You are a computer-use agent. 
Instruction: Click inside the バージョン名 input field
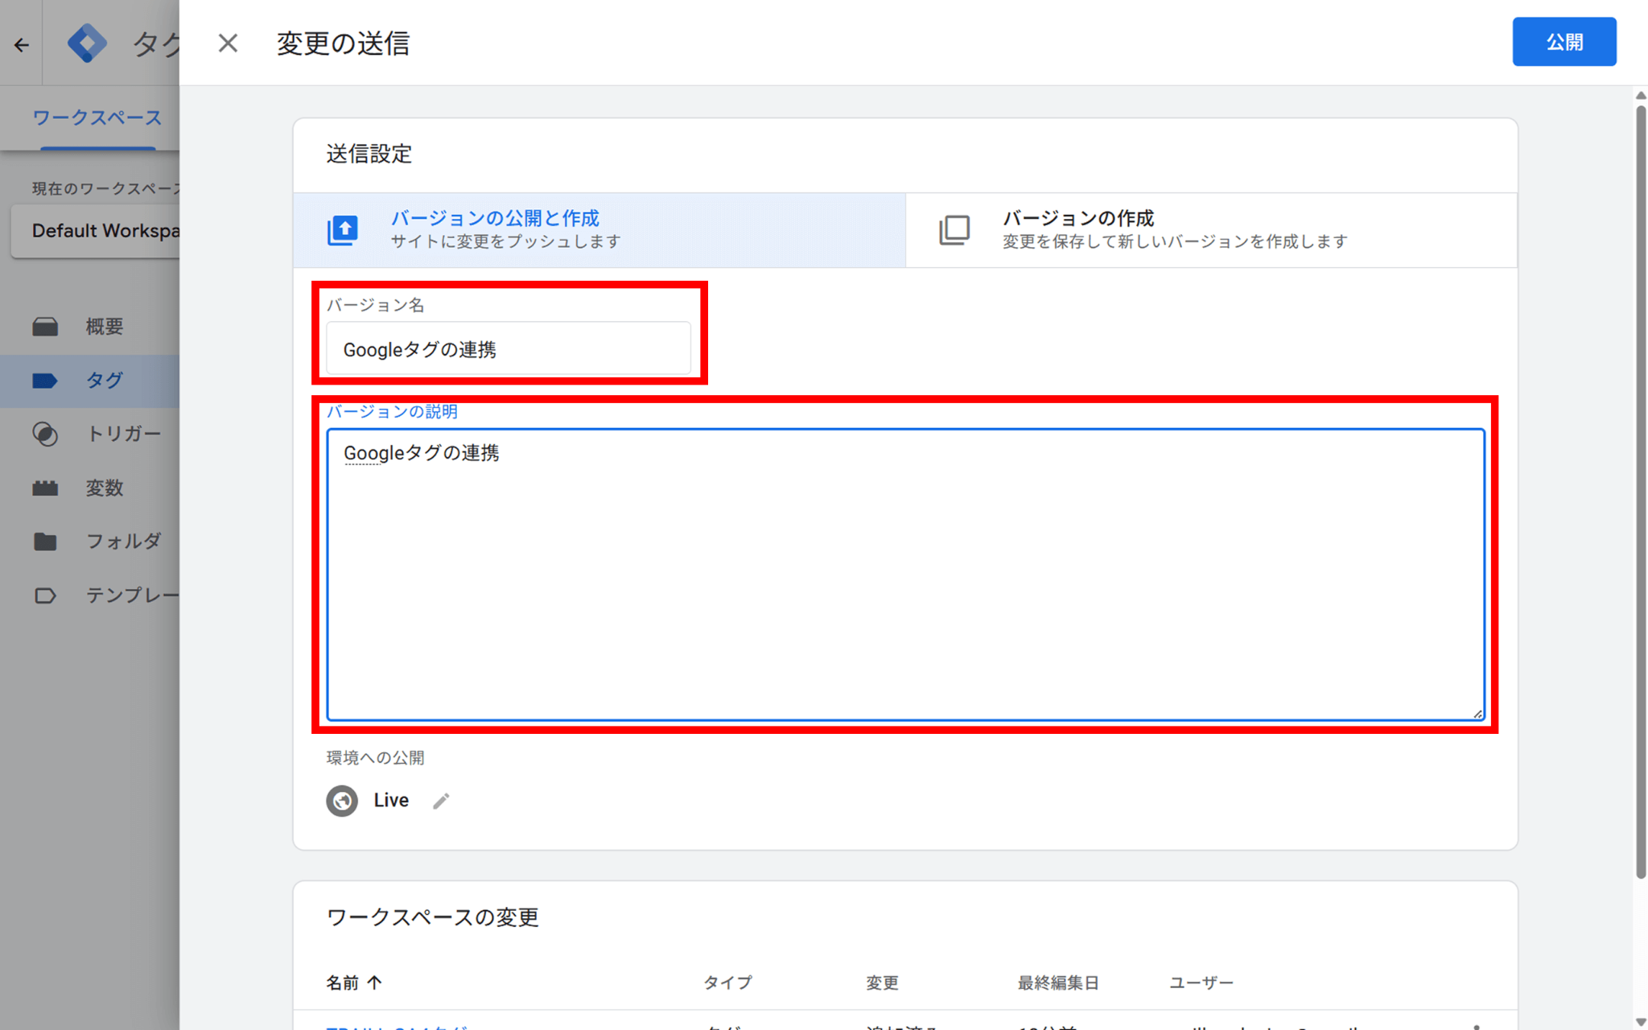509,348
